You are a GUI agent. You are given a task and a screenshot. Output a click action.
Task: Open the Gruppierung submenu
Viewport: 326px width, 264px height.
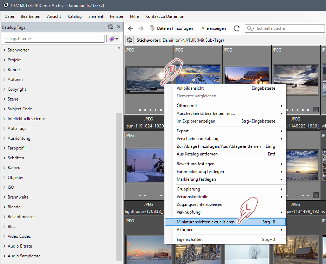coord(225,189)
